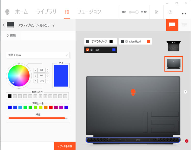Add a custom color using first plus slot
This screenshot has width=191, height=150.
click(15, 96)
